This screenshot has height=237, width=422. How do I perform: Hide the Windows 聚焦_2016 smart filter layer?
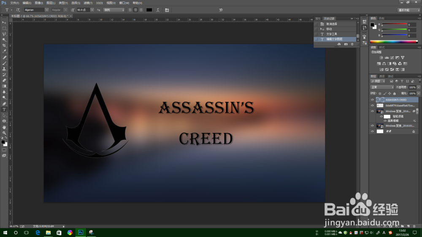click(373, 111)
